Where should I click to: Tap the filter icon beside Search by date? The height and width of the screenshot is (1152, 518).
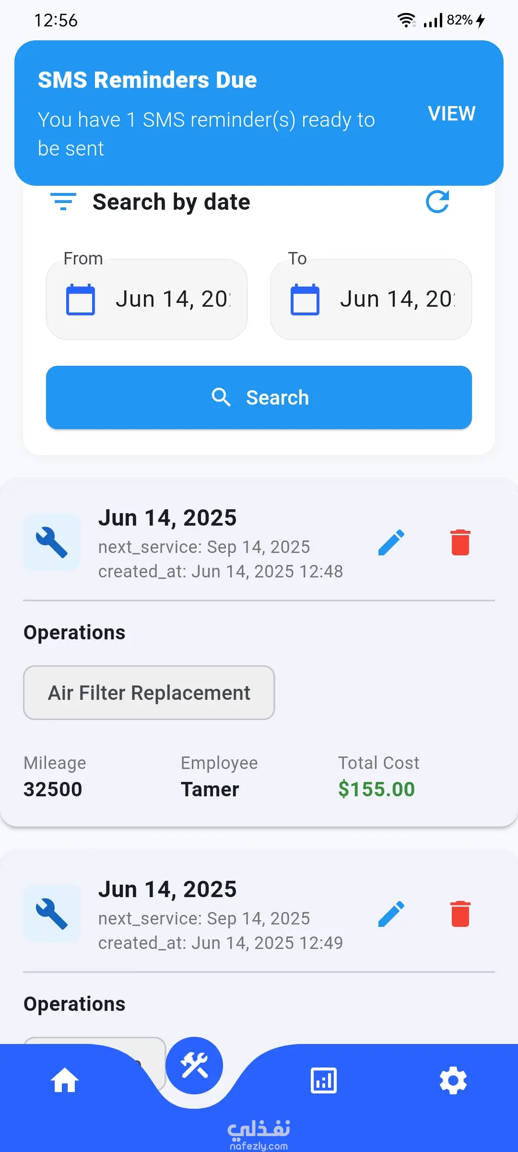coord(63,202)
